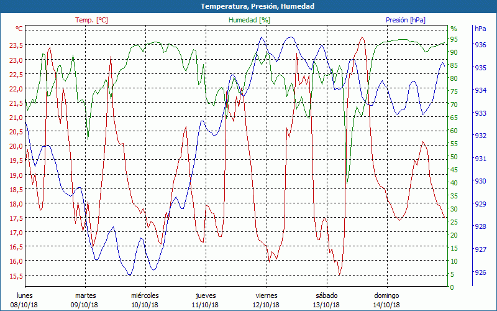Click the 17,0 temperature axis value
The image size is (497, 311).
click(16, 233)
